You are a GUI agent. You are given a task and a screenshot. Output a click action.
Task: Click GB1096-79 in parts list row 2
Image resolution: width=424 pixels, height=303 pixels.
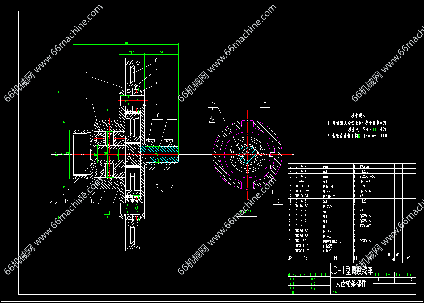coord(302,246)
